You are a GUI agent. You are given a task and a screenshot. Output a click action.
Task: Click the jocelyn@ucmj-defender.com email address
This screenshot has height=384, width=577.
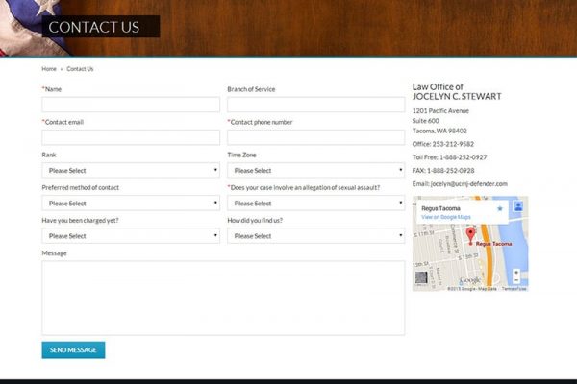[x=469, y=184]
